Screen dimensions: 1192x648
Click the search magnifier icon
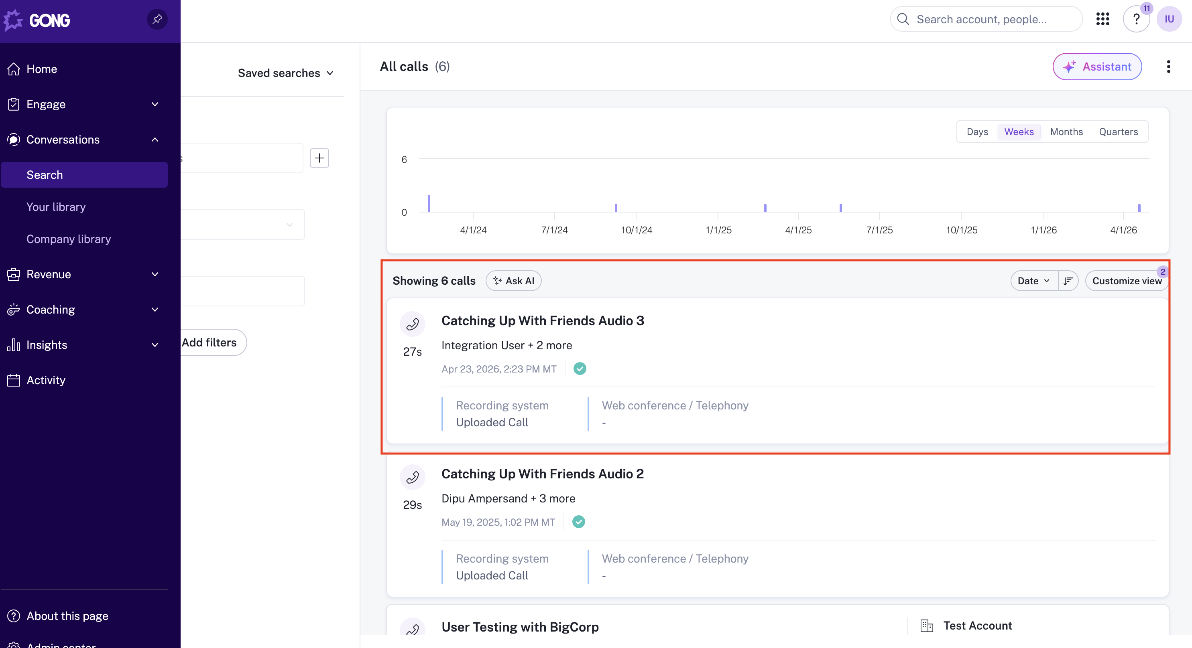(x=903, y=19)
